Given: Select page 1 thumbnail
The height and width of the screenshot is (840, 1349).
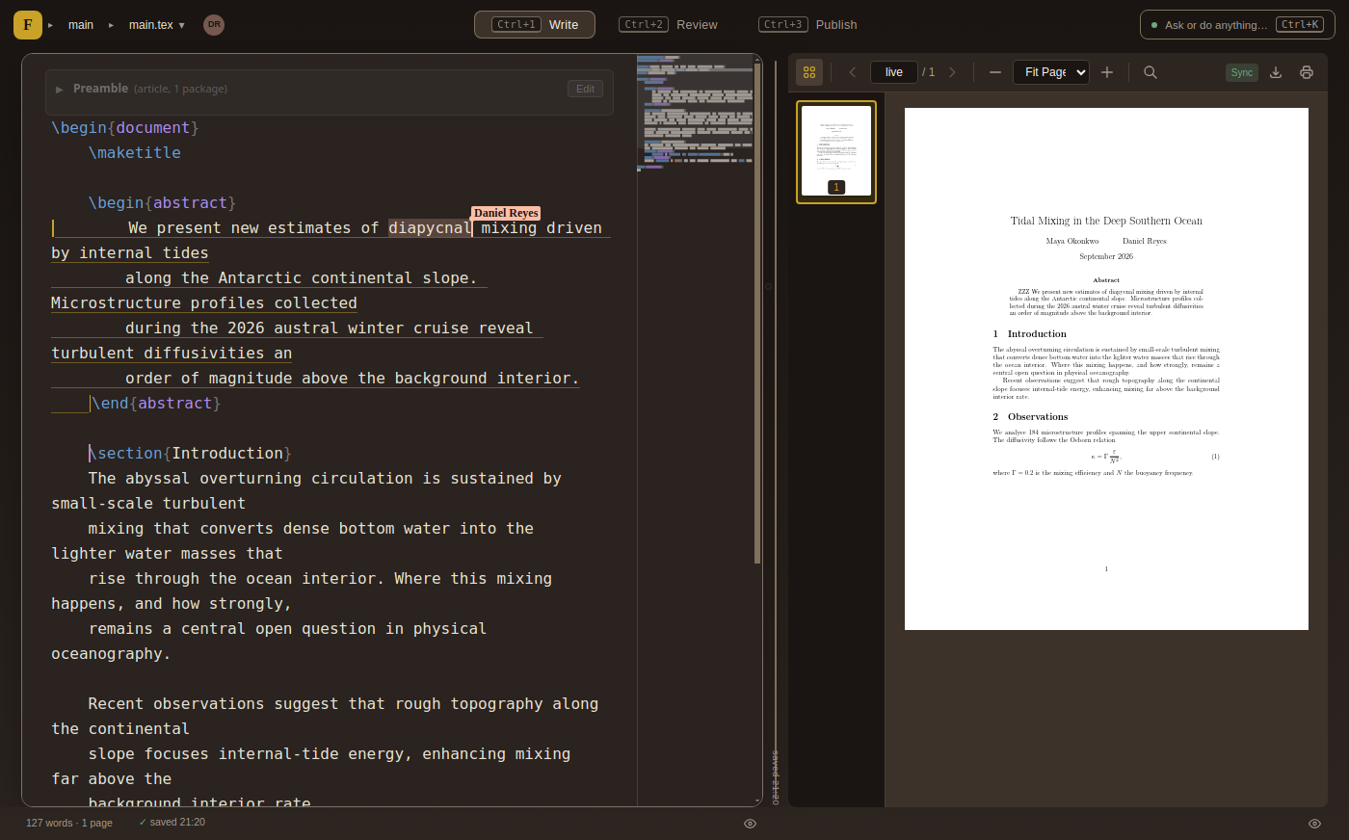Looking at the screenshot, I should [x=836, y=152].
